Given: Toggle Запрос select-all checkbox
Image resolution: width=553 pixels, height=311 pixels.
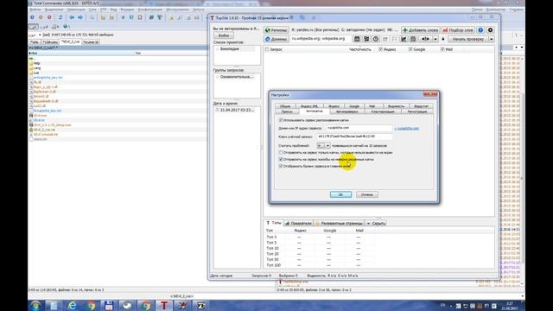Looking at the screenshot, I should pos(267,49).
